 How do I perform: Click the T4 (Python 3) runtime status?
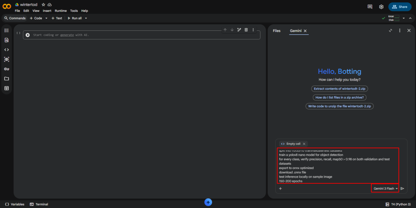[x=398, y=204]
